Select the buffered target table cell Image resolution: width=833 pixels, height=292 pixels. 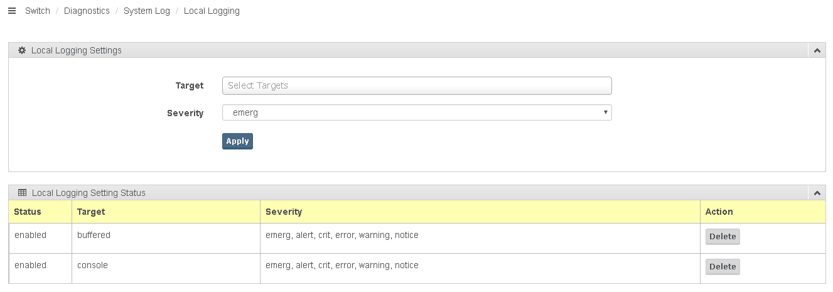(94, 235)
